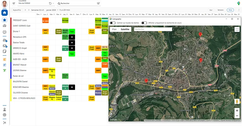Switch to Semaine view
242x126 pixels.
pos(220,10)
